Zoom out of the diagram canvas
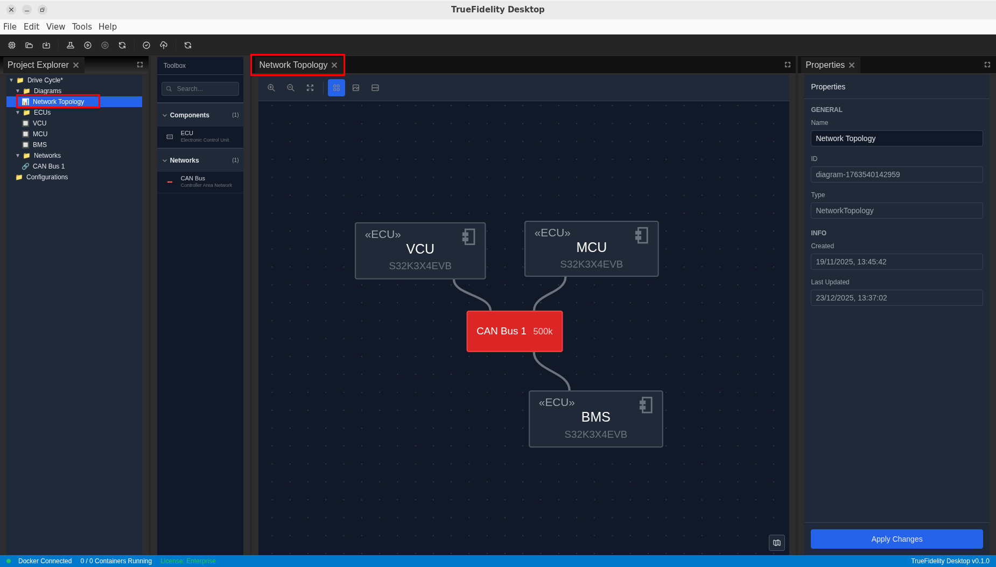Image resolution: width=996 pixels, height=567 pixels. pyautogui.click(x=291, y=88)
